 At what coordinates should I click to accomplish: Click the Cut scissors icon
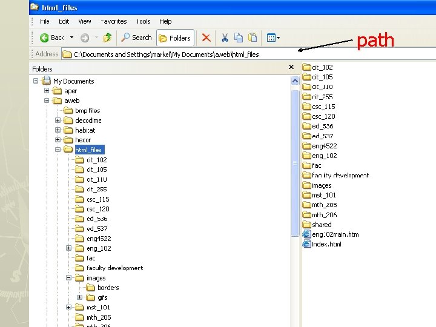pos(225,38)
